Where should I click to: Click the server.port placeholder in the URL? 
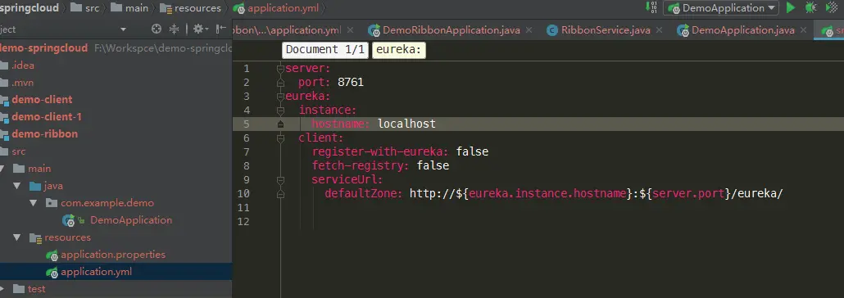(688, 193)
